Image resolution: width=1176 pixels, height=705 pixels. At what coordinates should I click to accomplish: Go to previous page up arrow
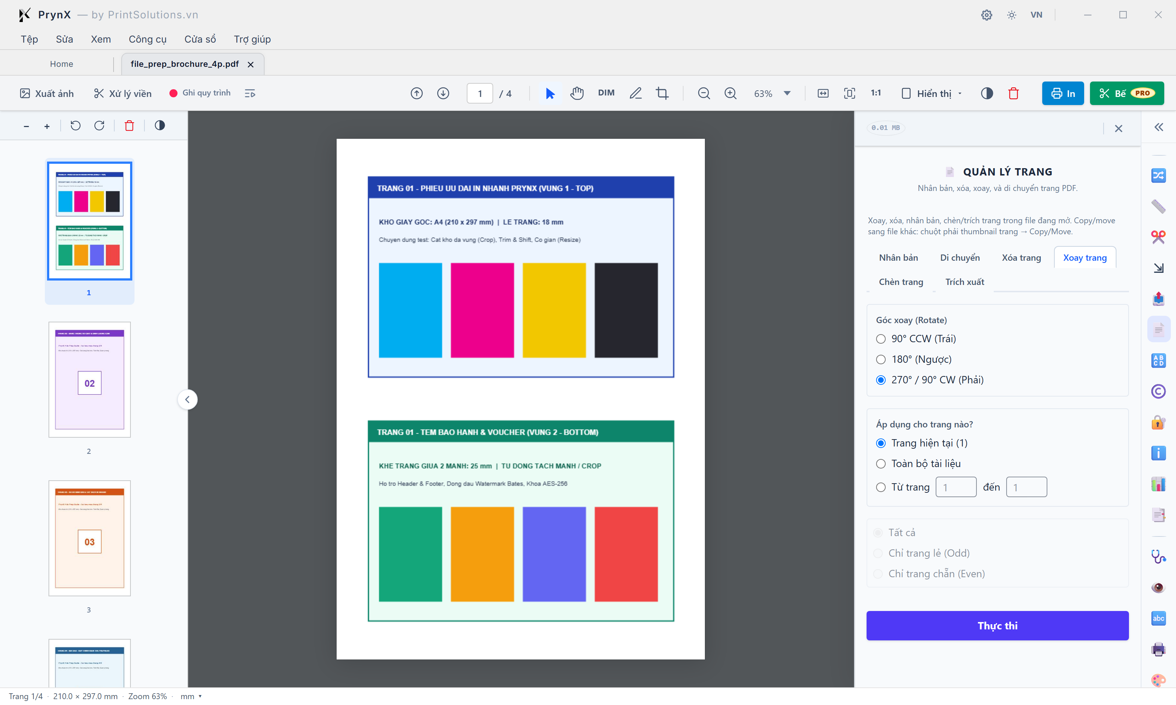tap(416, 93)
